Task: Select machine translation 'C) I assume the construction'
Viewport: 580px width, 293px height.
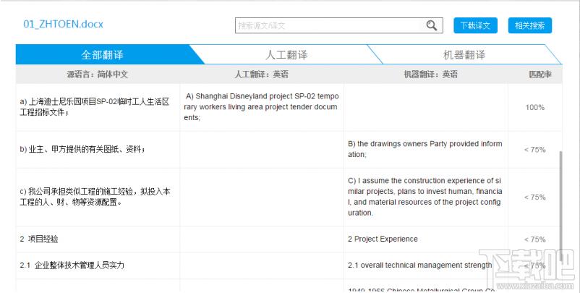Action: point(425,197)
